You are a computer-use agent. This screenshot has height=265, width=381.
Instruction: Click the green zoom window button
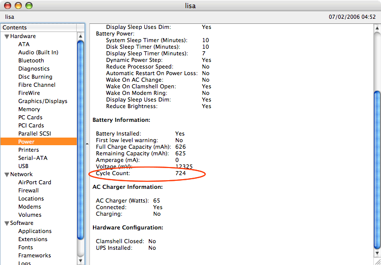(x=29, y=6)
